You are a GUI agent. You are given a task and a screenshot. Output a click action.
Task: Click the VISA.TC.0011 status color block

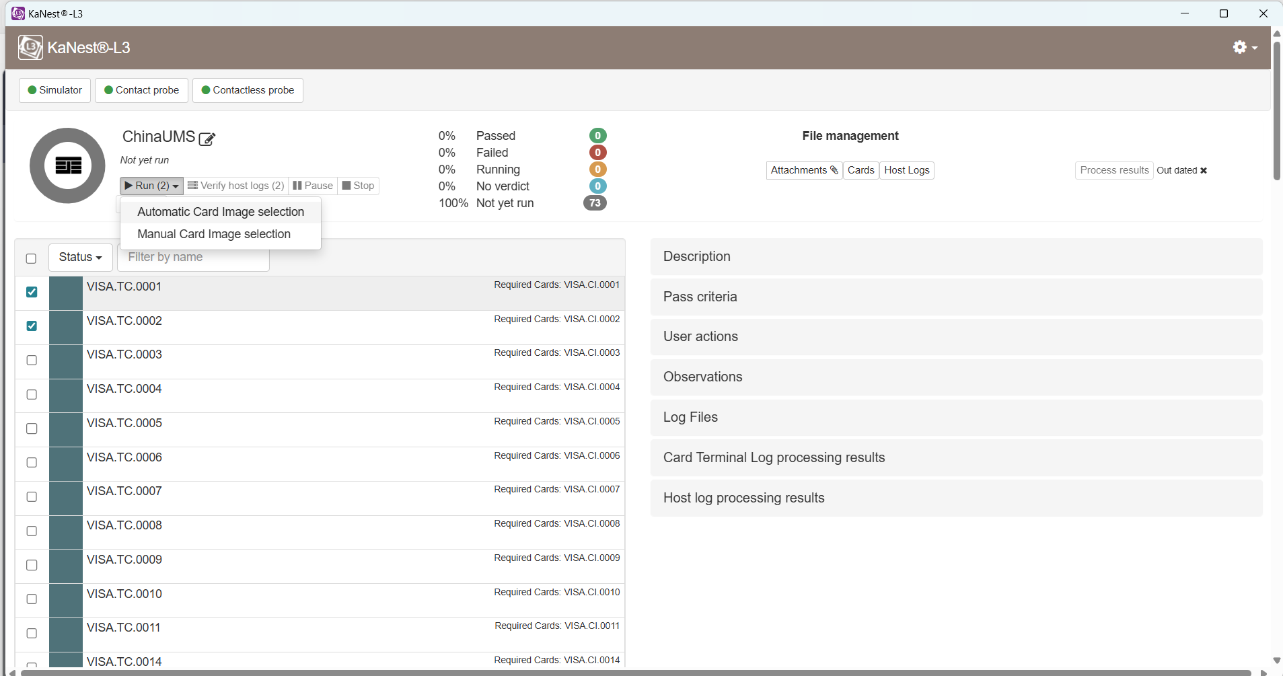66,635
